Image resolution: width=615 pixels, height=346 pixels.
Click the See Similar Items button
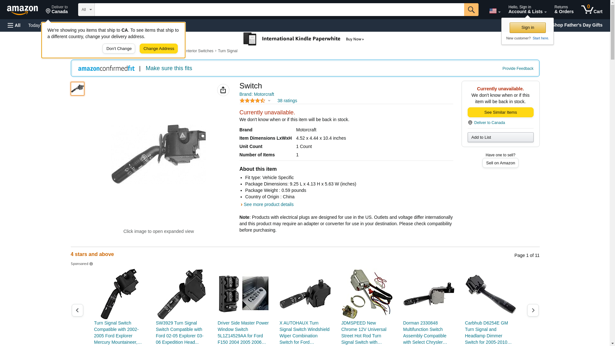500,112
